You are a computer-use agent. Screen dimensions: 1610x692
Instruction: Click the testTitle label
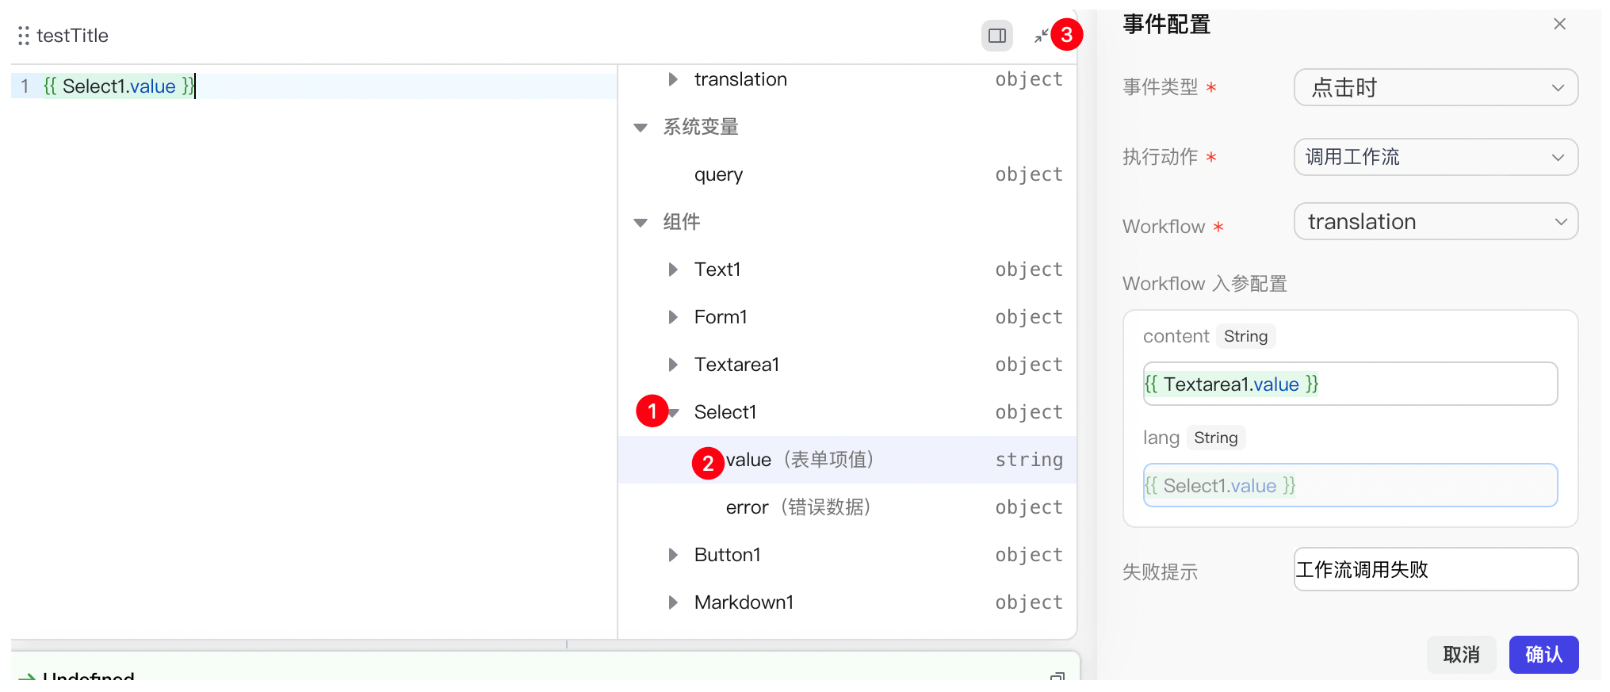pyautogui.click(x=72, y=36)
